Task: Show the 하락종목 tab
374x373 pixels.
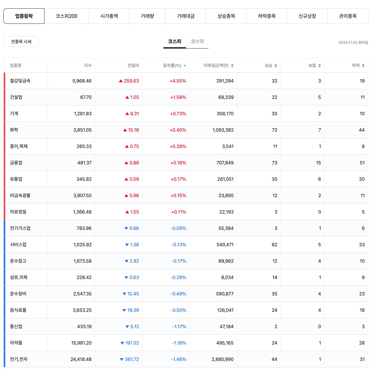Action: pos(267,16)
